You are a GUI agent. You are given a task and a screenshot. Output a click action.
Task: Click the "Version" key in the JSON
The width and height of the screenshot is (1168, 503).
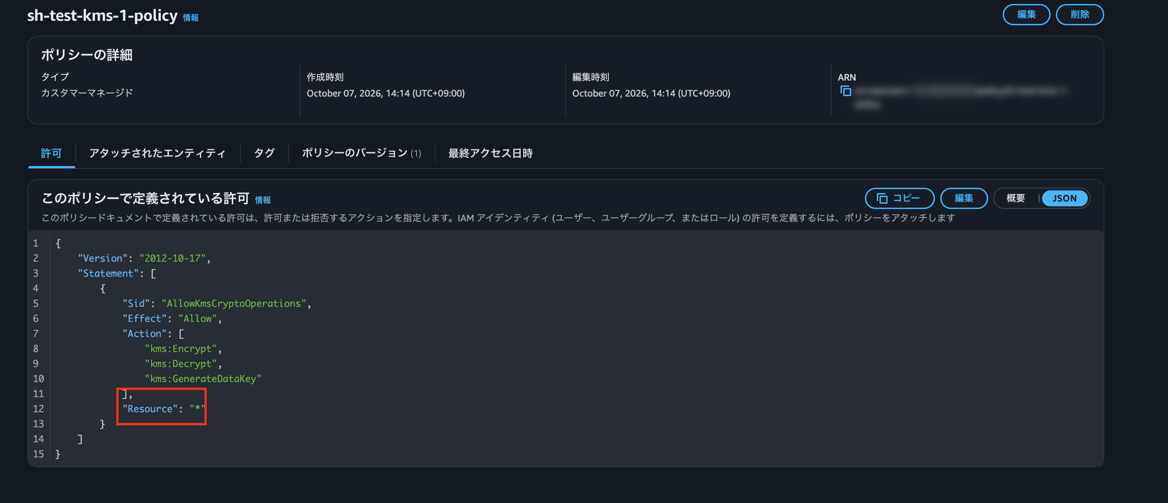click(103, 258)
